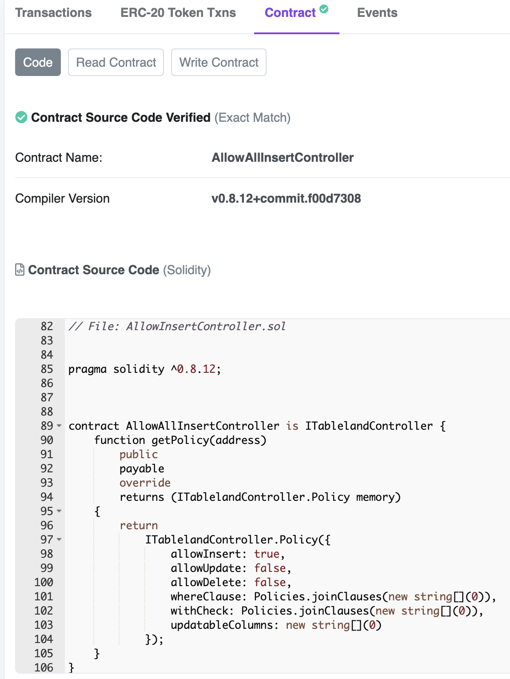Click the AllowAllInsertController contract name value

(283, 158)
